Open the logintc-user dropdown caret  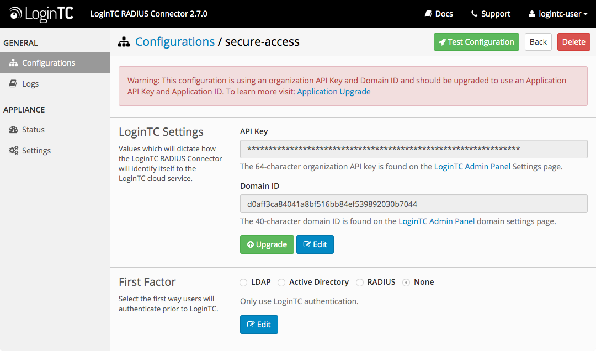[x=586, y=14]
